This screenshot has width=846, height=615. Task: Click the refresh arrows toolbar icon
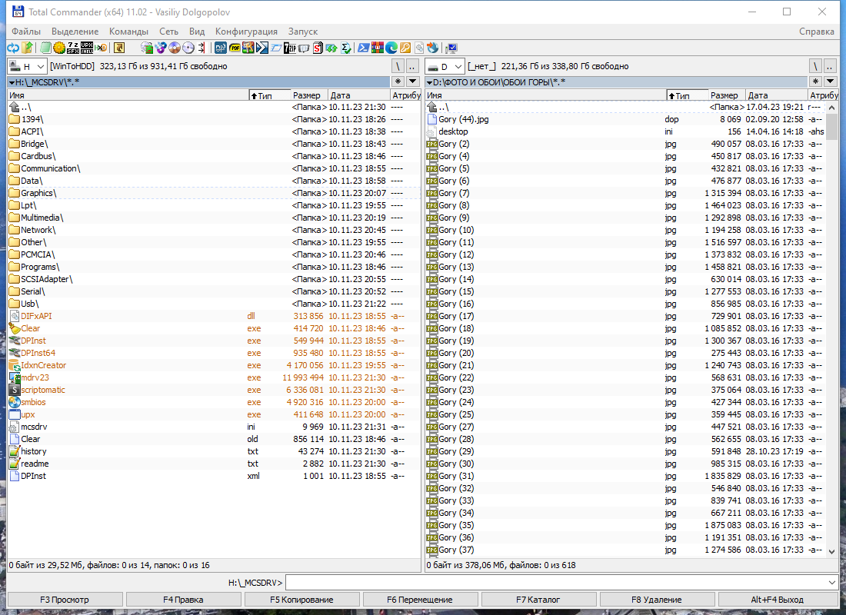[13, 48]
